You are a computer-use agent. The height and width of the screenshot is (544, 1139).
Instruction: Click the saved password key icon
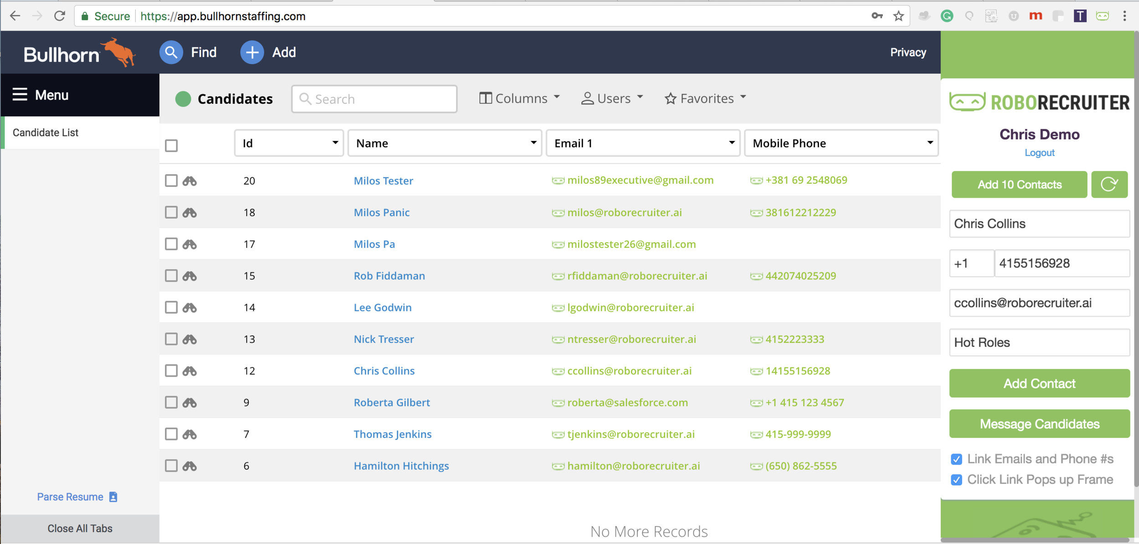(x=877, y=16)
